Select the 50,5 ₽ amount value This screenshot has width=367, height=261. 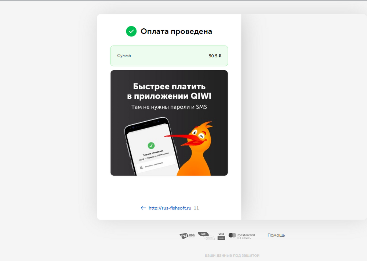pos(215,56)
